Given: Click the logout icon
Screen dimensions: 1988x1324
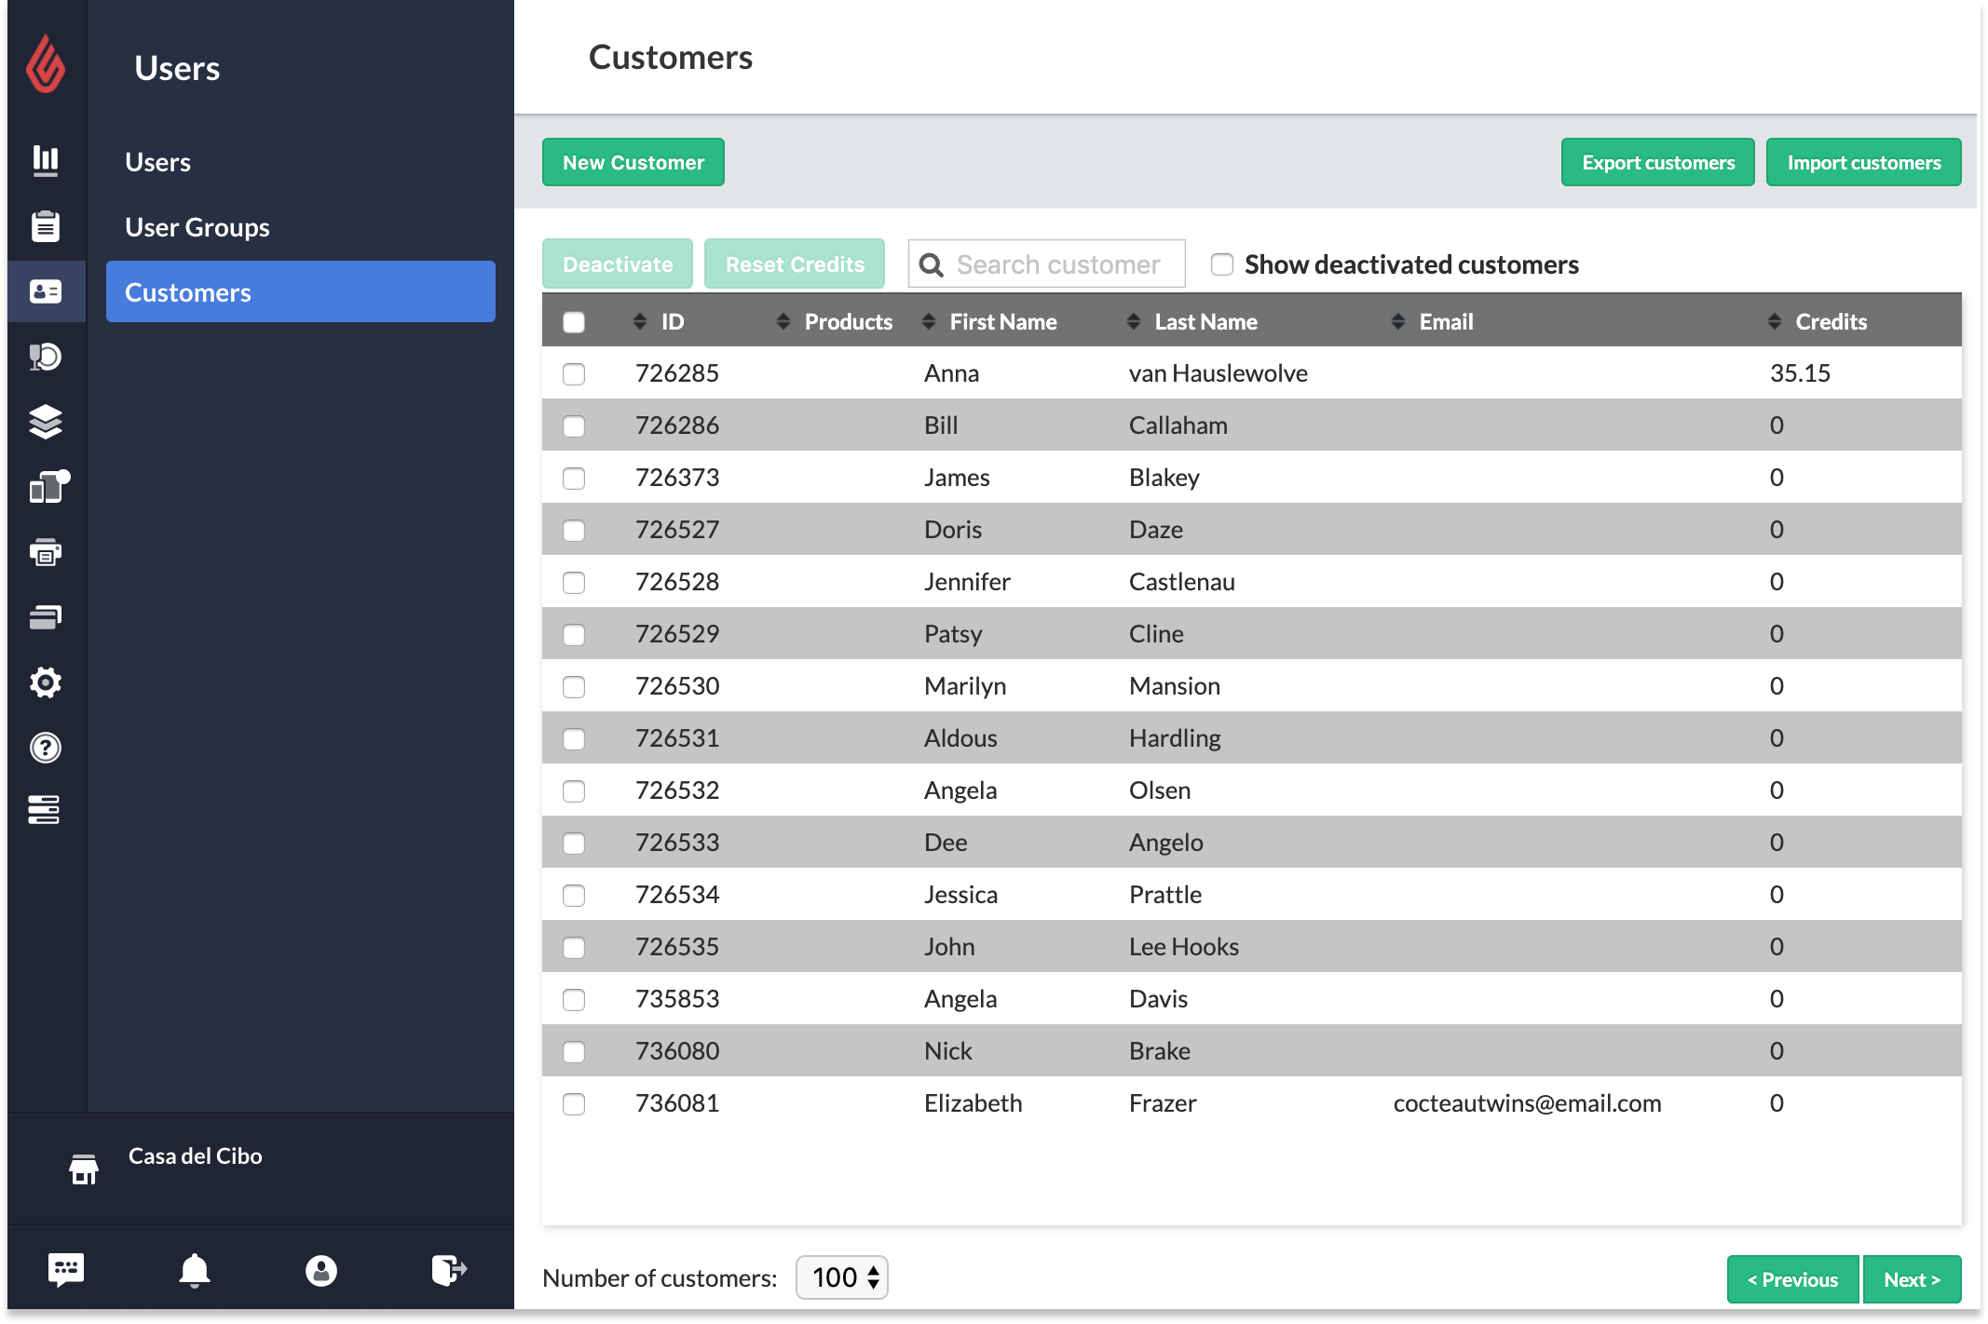Looking at the screenshot, I should [x=449, y=1270].
